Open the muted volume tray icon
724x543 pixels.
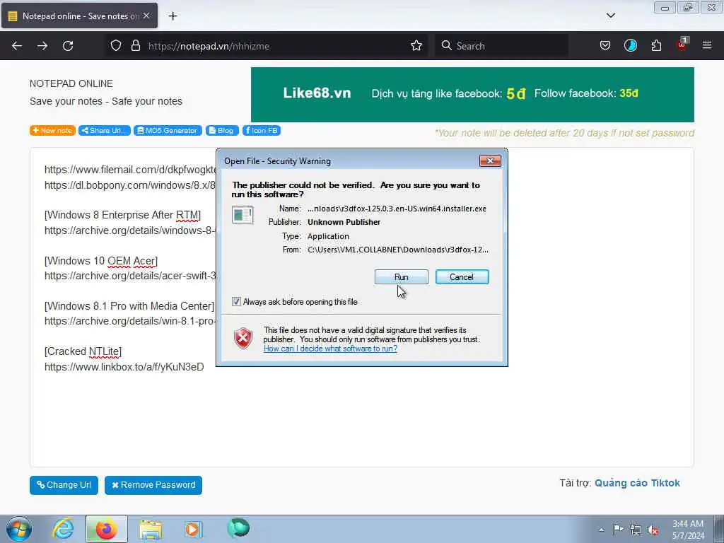[x=653, y=530]
